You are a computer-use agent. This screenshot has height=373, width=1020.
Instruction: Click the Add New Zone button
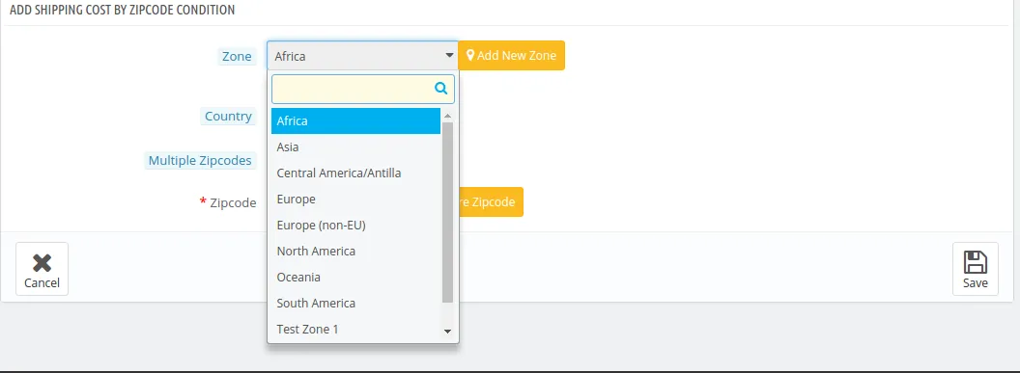pos(511,56)
